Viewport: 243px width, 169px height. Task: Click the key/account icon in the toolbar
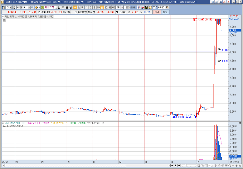(x=3, y=7)
